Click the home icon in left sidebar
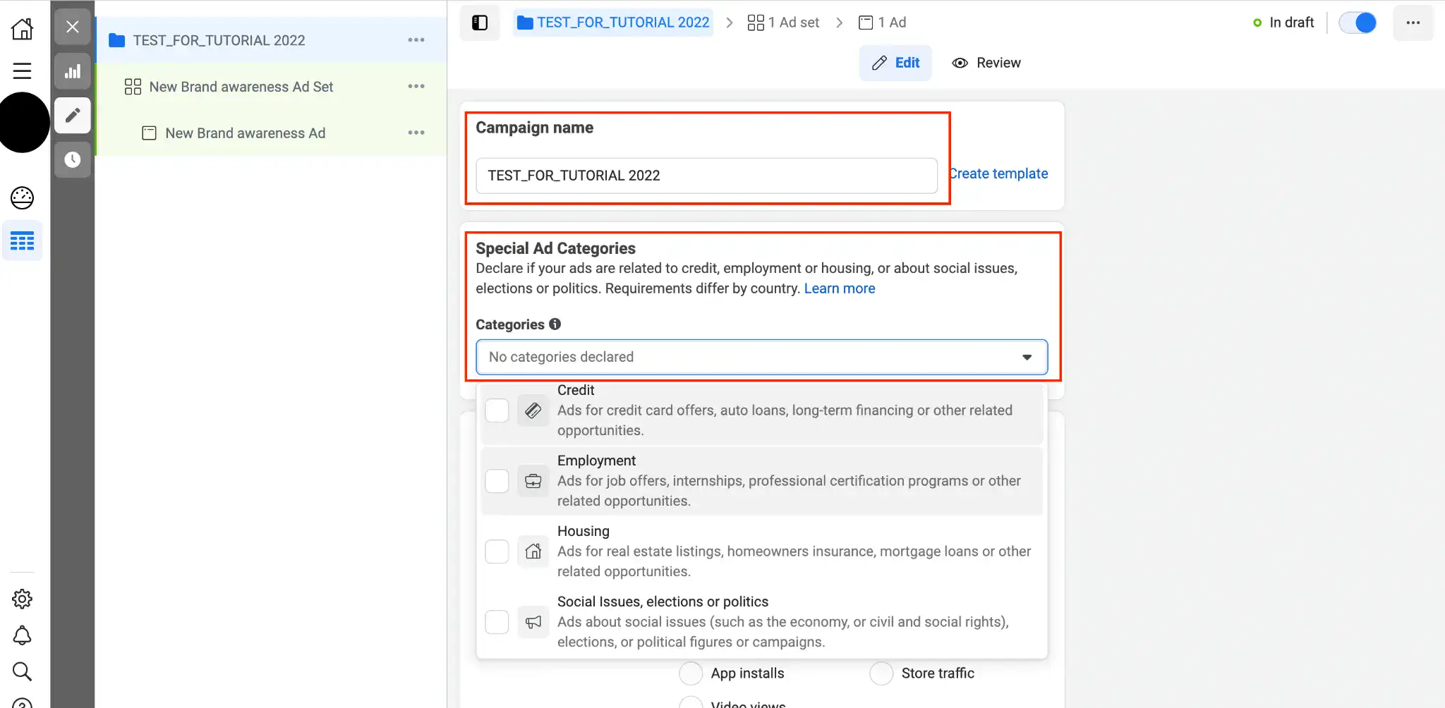 22,29
